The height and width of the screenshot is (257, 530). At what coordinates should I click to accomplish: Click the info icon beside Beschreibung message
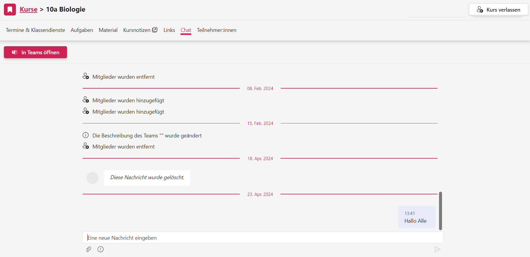(x=86, y=135)
